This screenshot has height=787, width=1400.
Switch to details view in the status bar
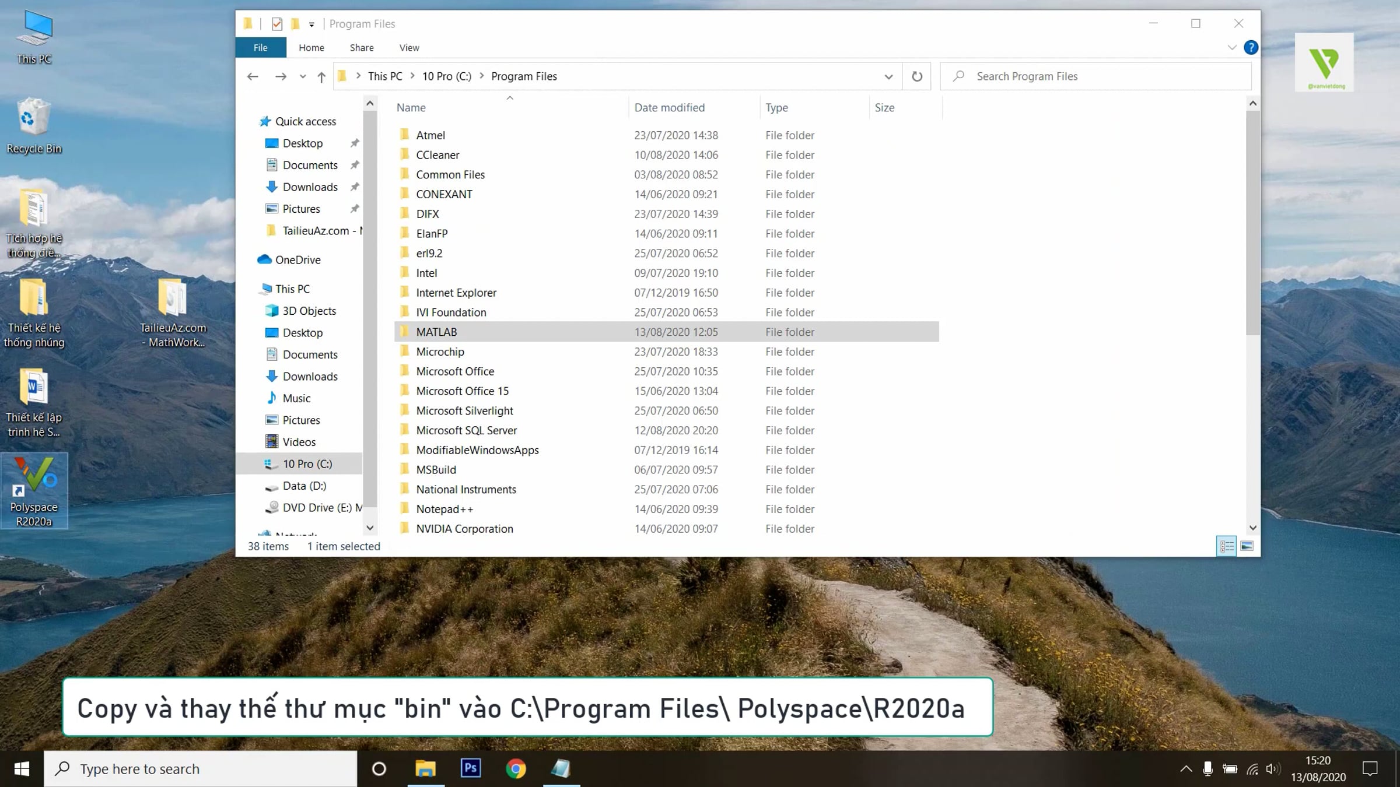click(x=1227, y=546)
